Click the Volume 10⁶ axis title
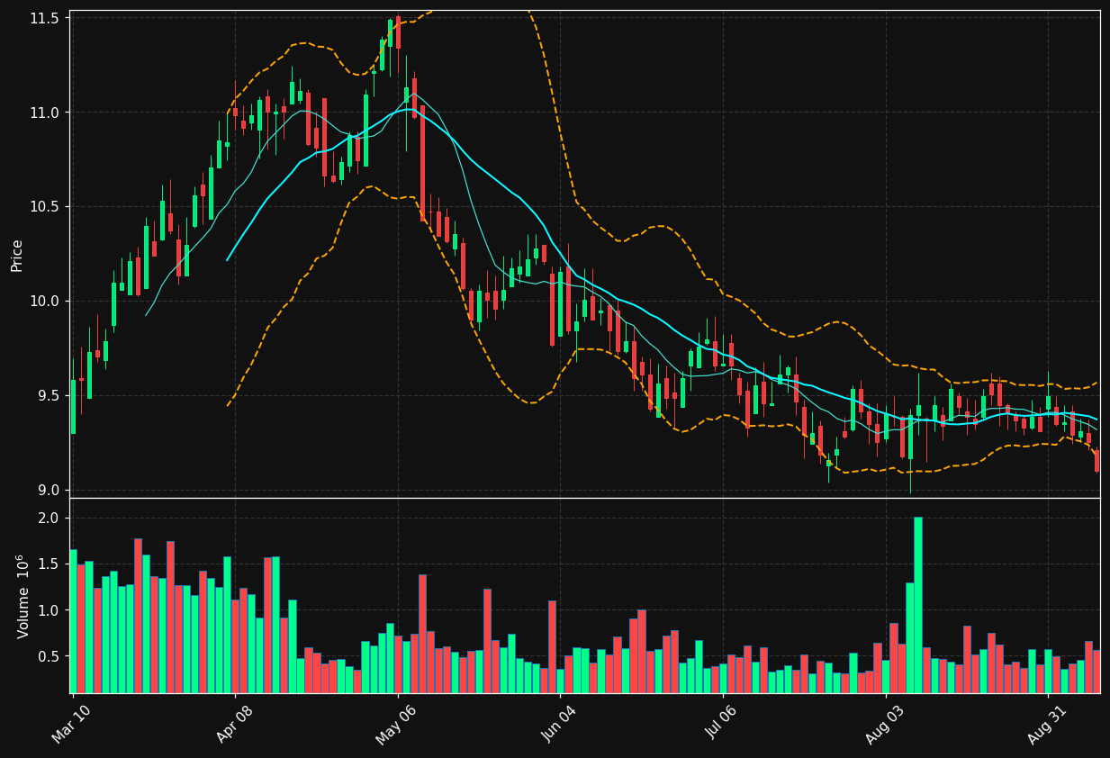Image resolution: width=1110 pixels, height=758 pixels. (x=23, y=596)
